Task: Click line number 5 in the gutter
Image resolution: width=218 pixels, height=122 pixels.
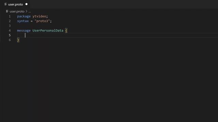Action: (x=10, y=35)
